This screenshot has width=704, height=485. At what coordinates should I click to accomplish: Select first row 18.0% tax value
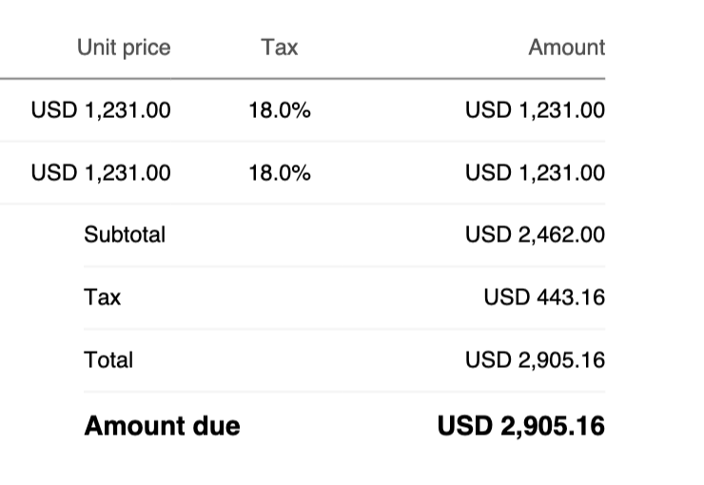click(280, 110)
